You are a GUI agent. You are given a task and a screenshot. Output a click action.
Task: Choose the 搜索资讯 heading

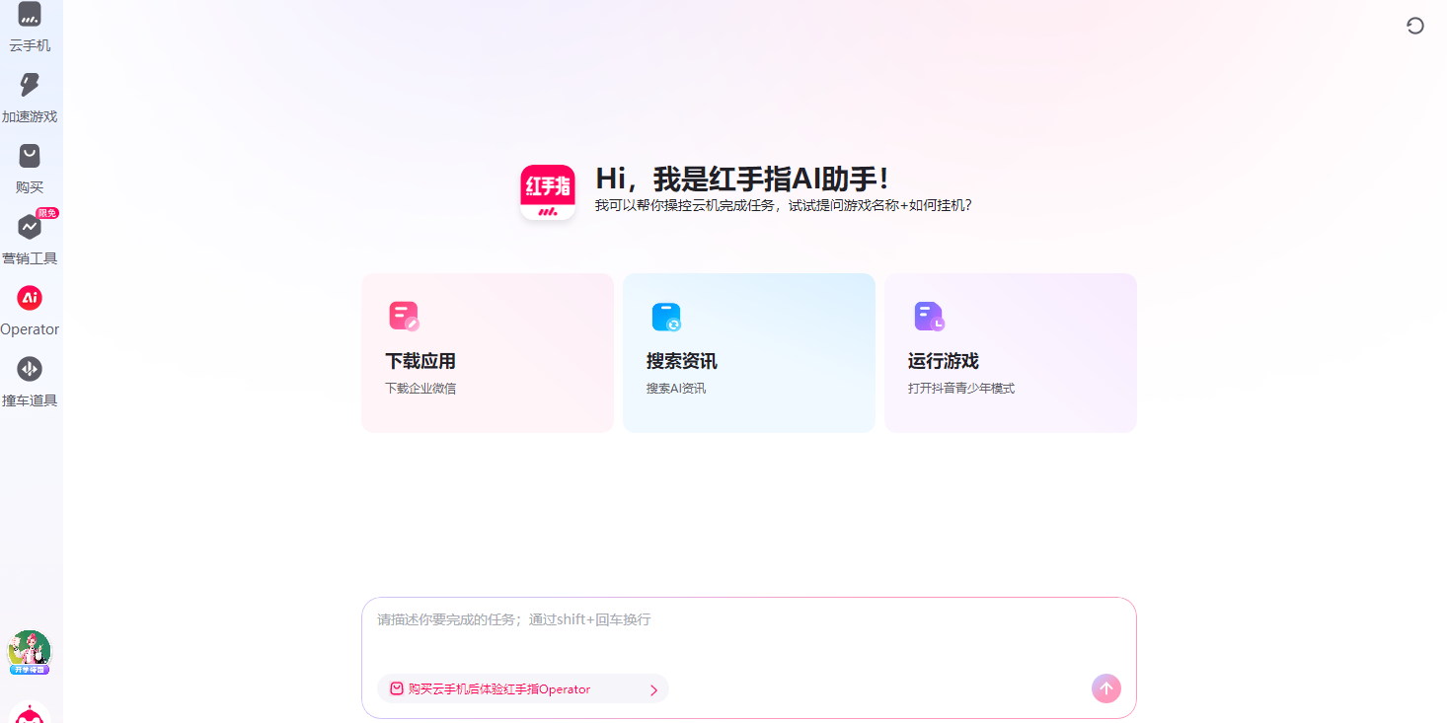[682, 361]
